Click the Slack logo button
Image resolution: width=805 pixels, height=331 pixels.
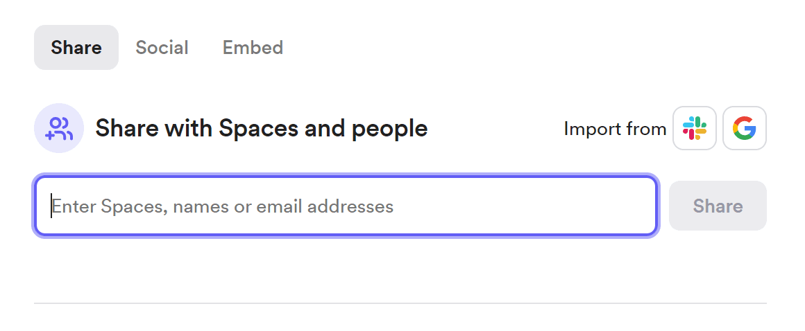[x=694, y=128]
